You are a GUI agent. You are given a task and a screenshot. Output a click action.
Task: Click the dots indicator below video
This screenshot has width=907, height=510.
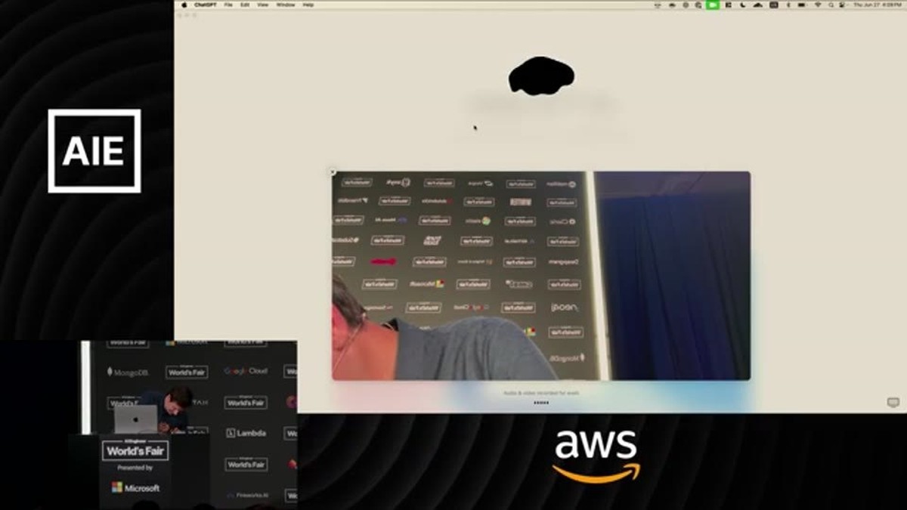(x=541, y=403)
